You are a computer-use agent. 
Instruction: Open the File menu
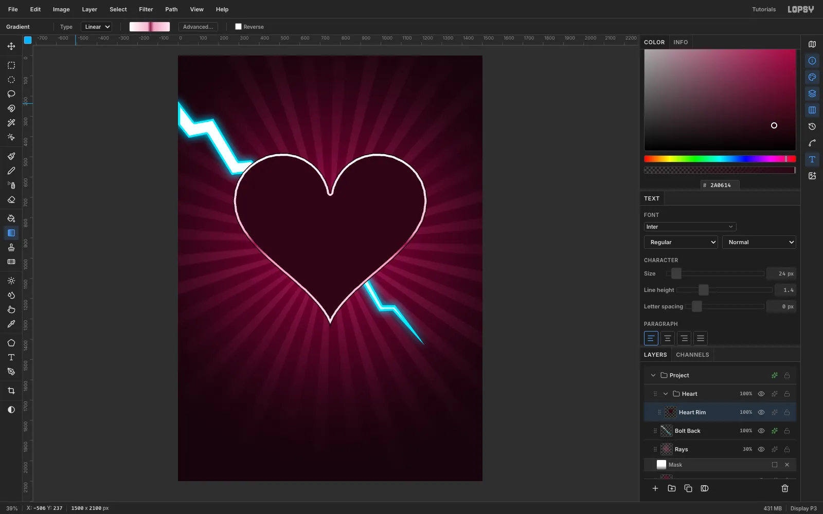coord(13,9)
